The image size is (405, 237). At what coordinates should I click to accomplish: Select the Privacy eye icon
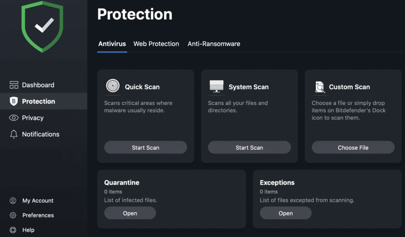(13, 118)
